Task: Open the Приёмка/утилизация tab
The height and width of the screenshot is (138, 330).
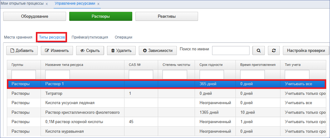Action: [90, 37]
